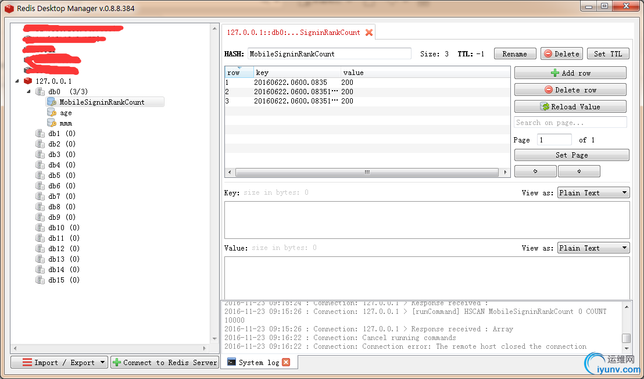Click the db14 database icon
The height and width of the screenshot is (379, 644).
point(40,269)
